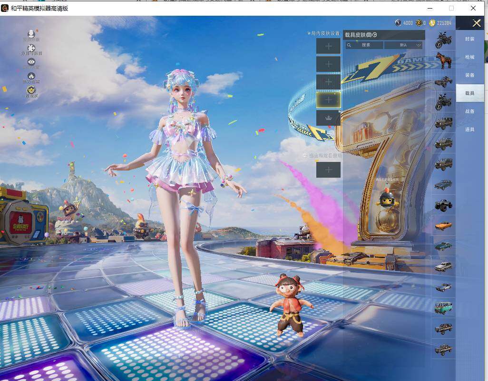
Task: Select the green sedan thumbnail
Action: (443, 246)
